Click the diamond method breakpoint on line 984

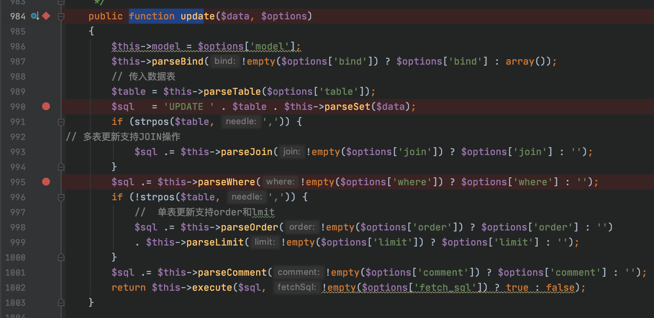point(46,16)
